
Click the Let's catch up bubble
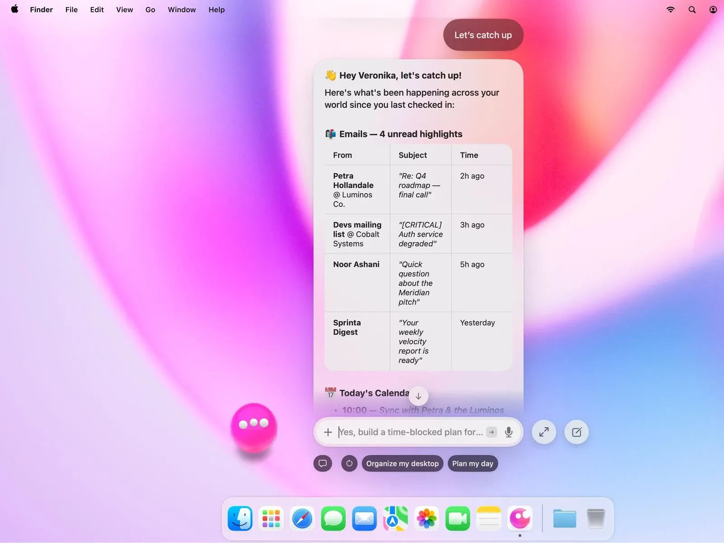(483, 35)
